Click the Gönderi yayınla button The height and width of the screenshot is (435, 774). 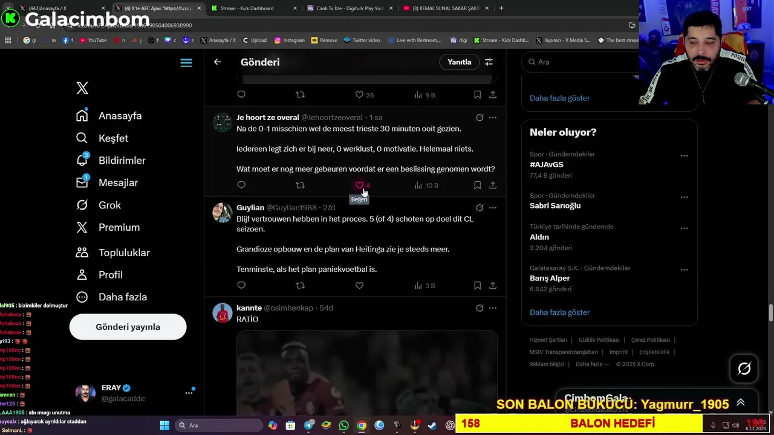pos(128,327)
